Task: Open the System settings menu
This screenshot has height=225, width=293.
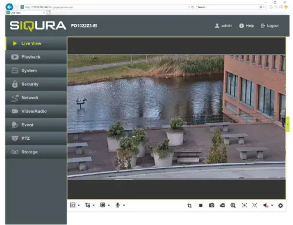Action: (x=36, y=70)
